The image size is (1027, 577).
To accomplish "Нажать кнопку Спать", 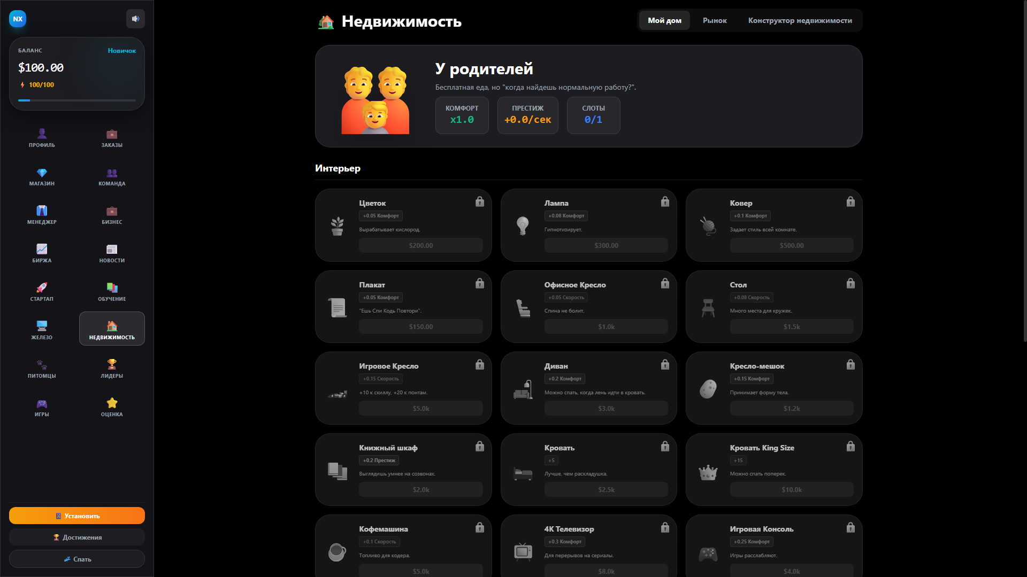I will click(76, 559).
